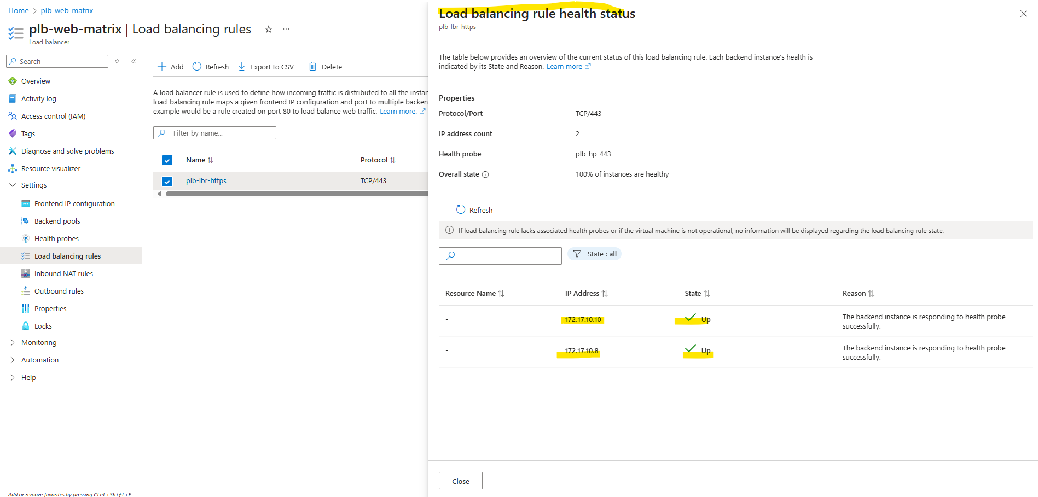
Task: Click the panel Refresh circular arrow icon
Action: coord(461,209)
